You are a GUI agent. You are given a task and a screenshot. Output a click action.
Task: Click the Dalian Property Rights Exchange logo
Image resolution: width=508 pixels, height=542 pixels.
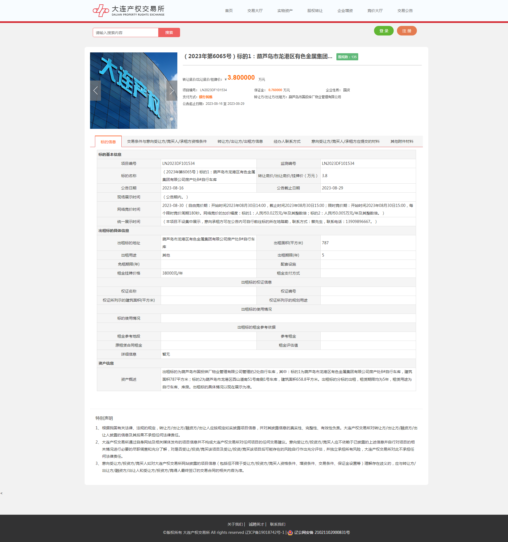point(129,11)
